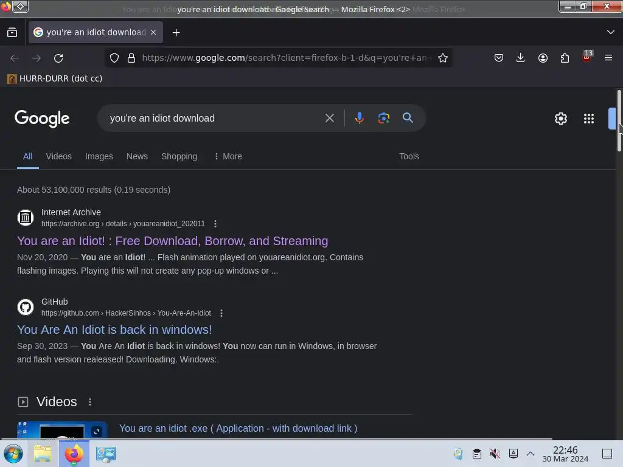Expand the More search categories menu
The width and height of the screenshot is (623, 467).
click(x=228, y=156)
